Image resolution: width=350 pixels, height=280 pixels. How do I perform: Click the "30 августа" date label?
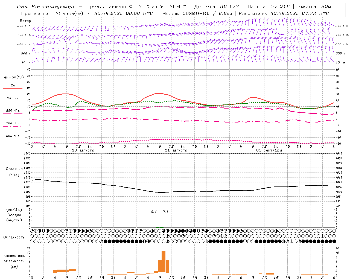click(x=83, y=150)
